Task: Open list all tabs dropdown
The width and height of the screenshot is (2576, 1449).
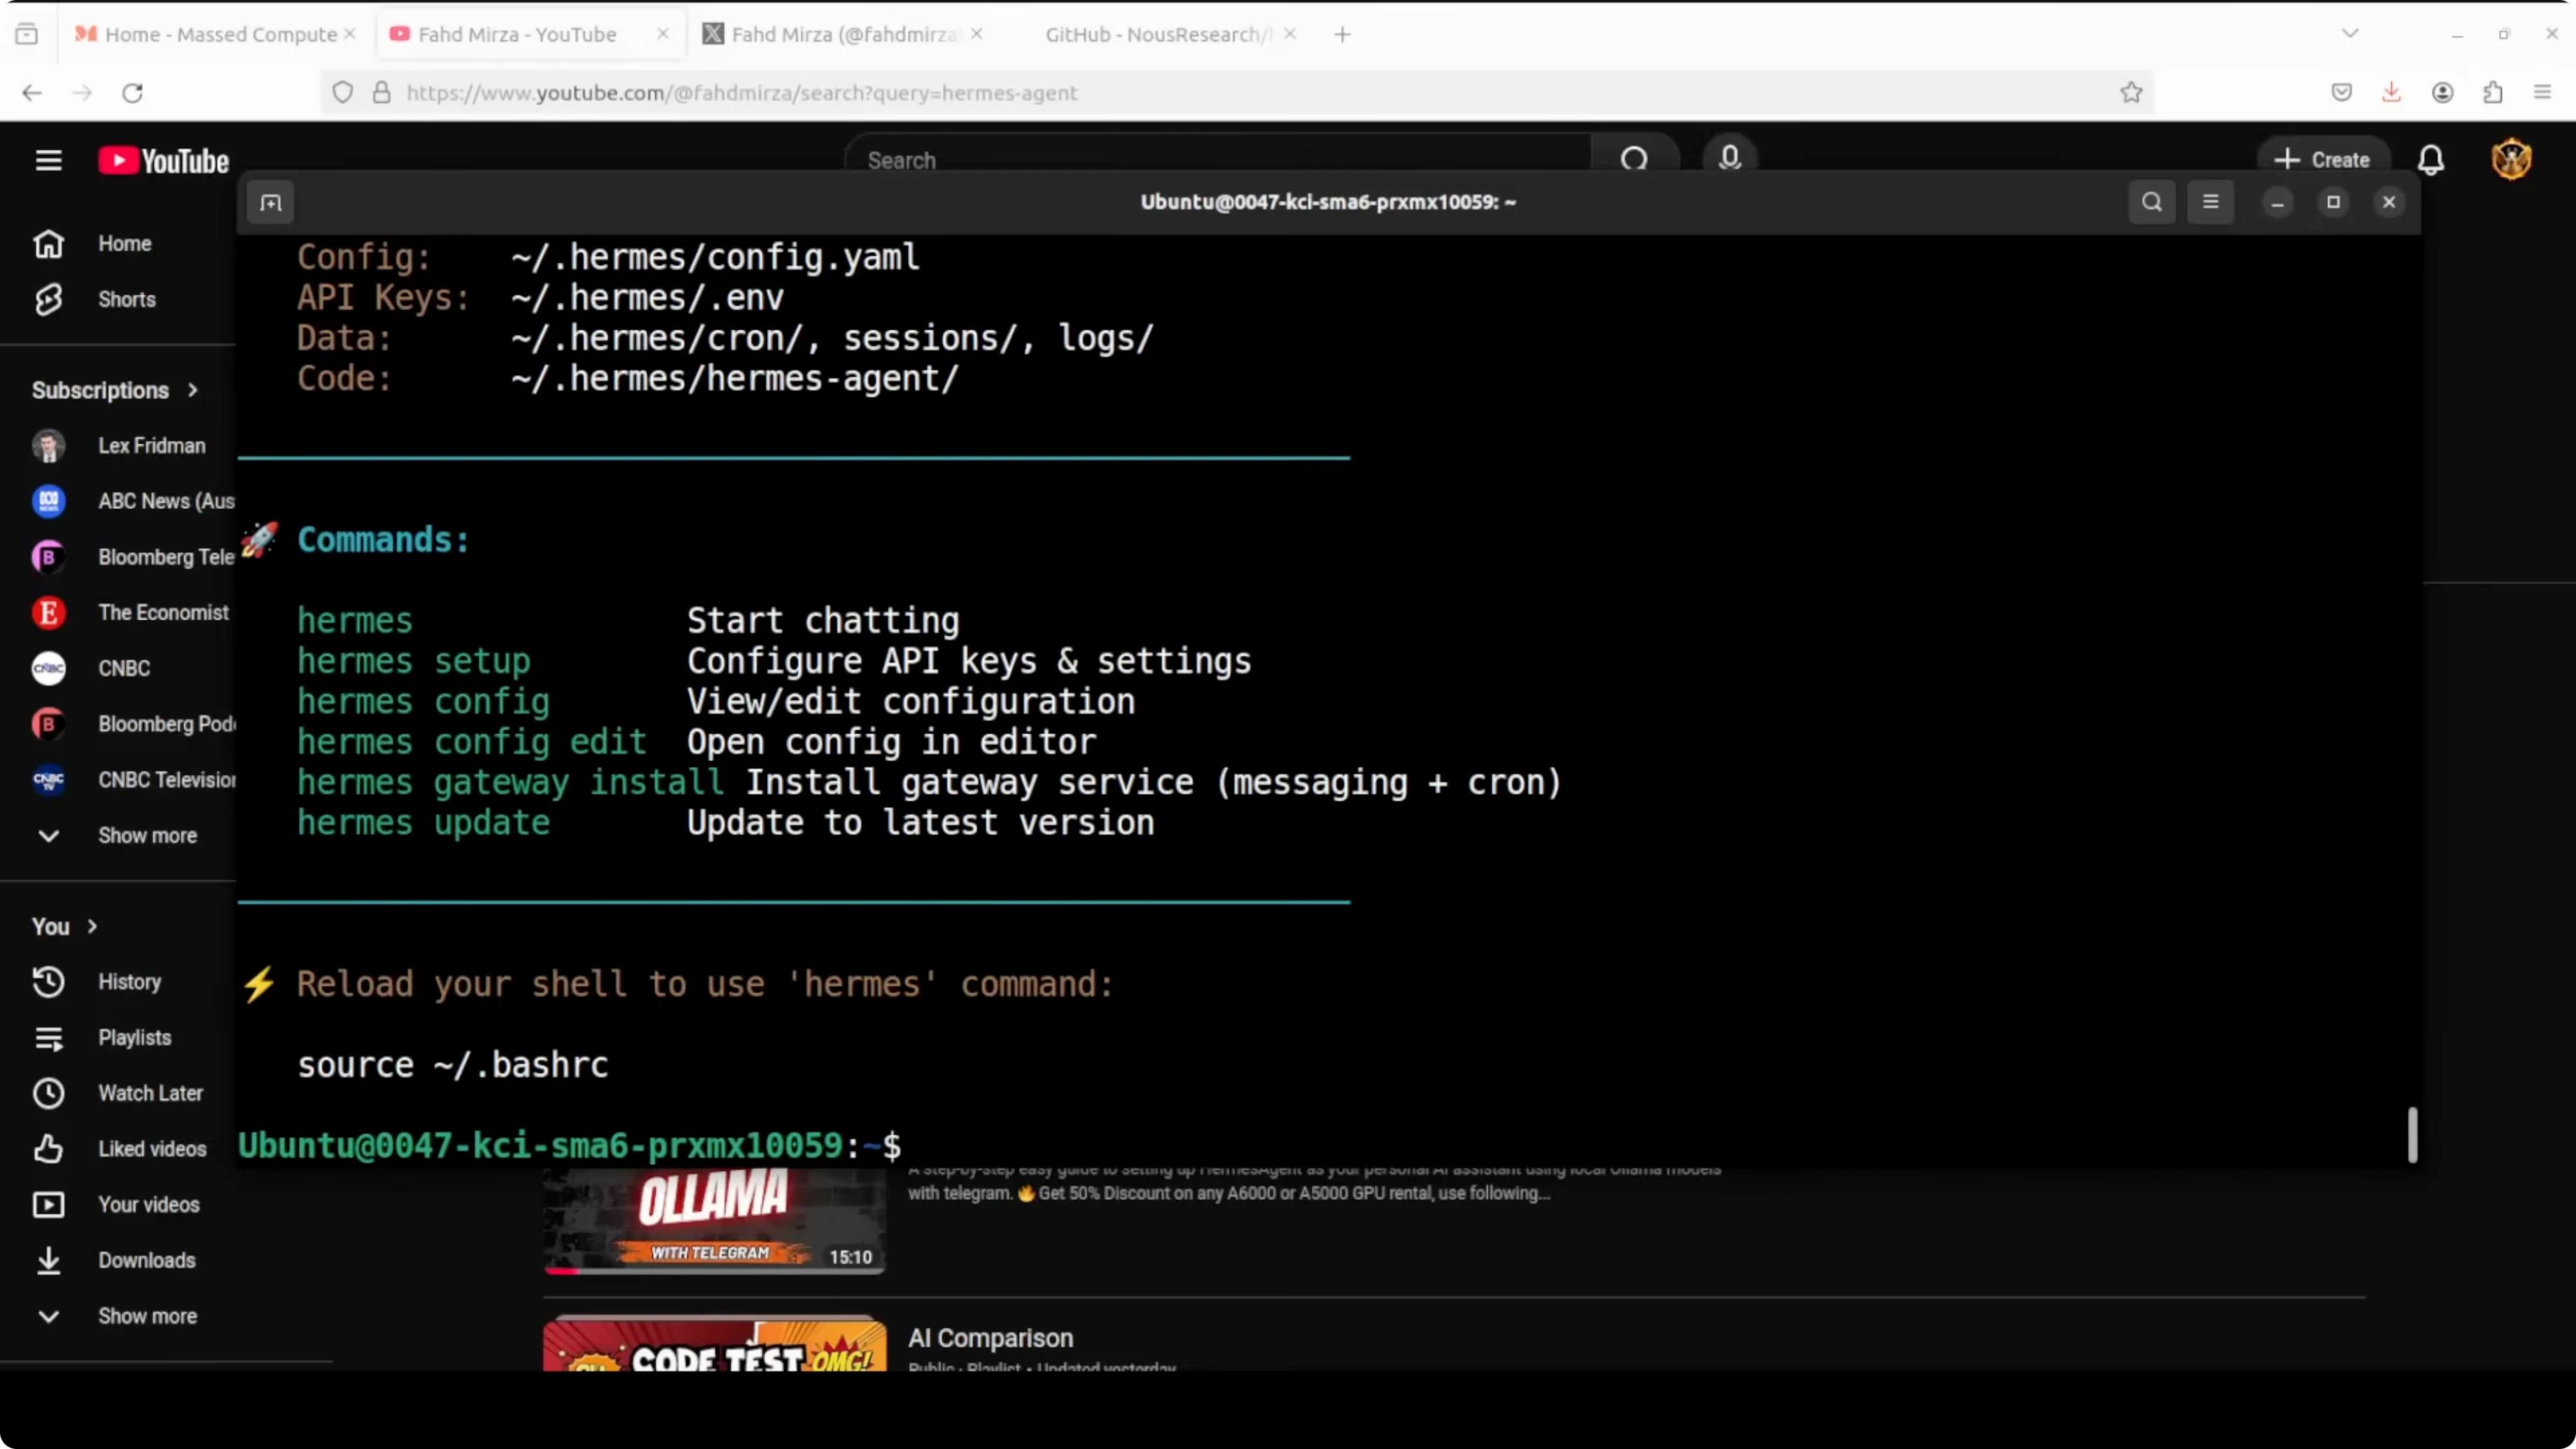Action: [2350, 34]
